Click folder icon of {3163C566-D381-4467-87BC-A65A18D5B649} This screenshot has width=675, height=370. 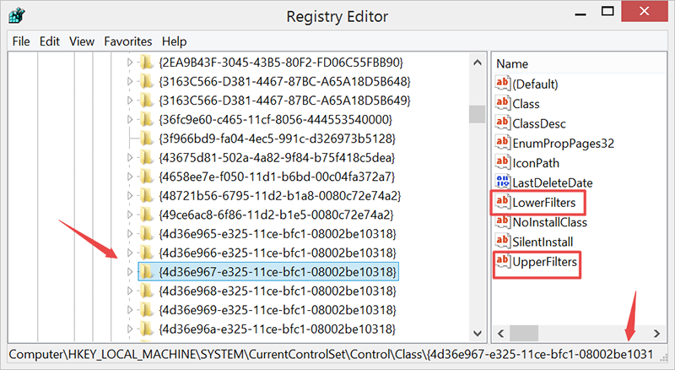click(146, 101)
